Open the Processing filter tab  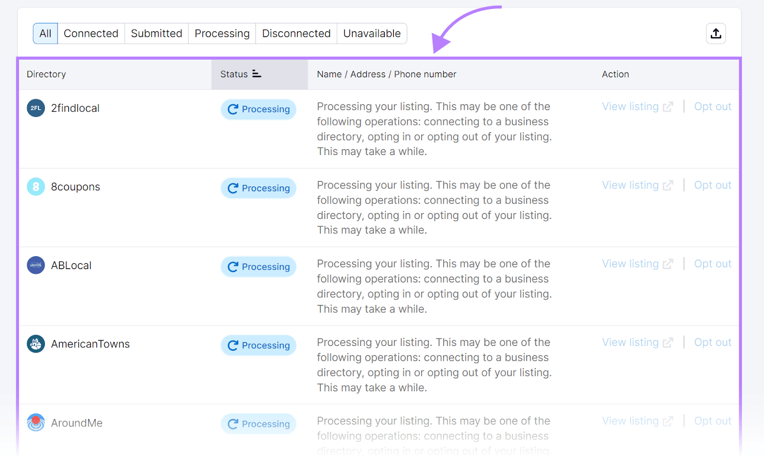pos(222,33)
